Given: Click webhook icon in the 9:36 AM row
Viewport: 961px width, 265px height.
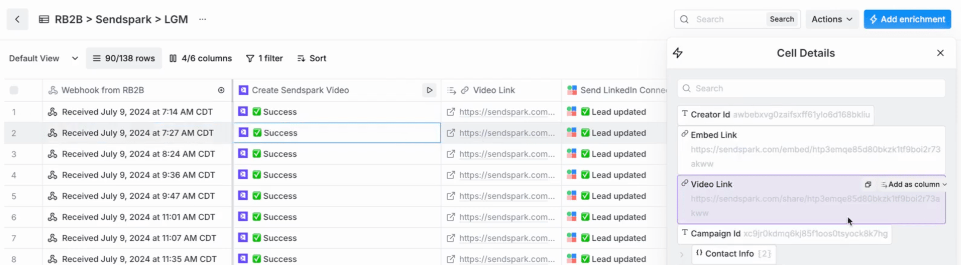Looking at the screenshot, I should click(x=52, y=175).
